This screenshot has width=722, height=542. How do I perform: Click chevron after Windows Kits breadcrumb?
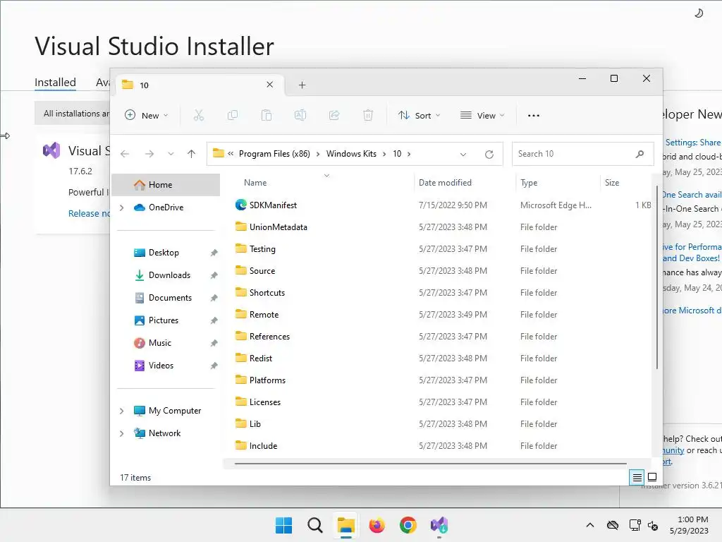pos(384,154)
